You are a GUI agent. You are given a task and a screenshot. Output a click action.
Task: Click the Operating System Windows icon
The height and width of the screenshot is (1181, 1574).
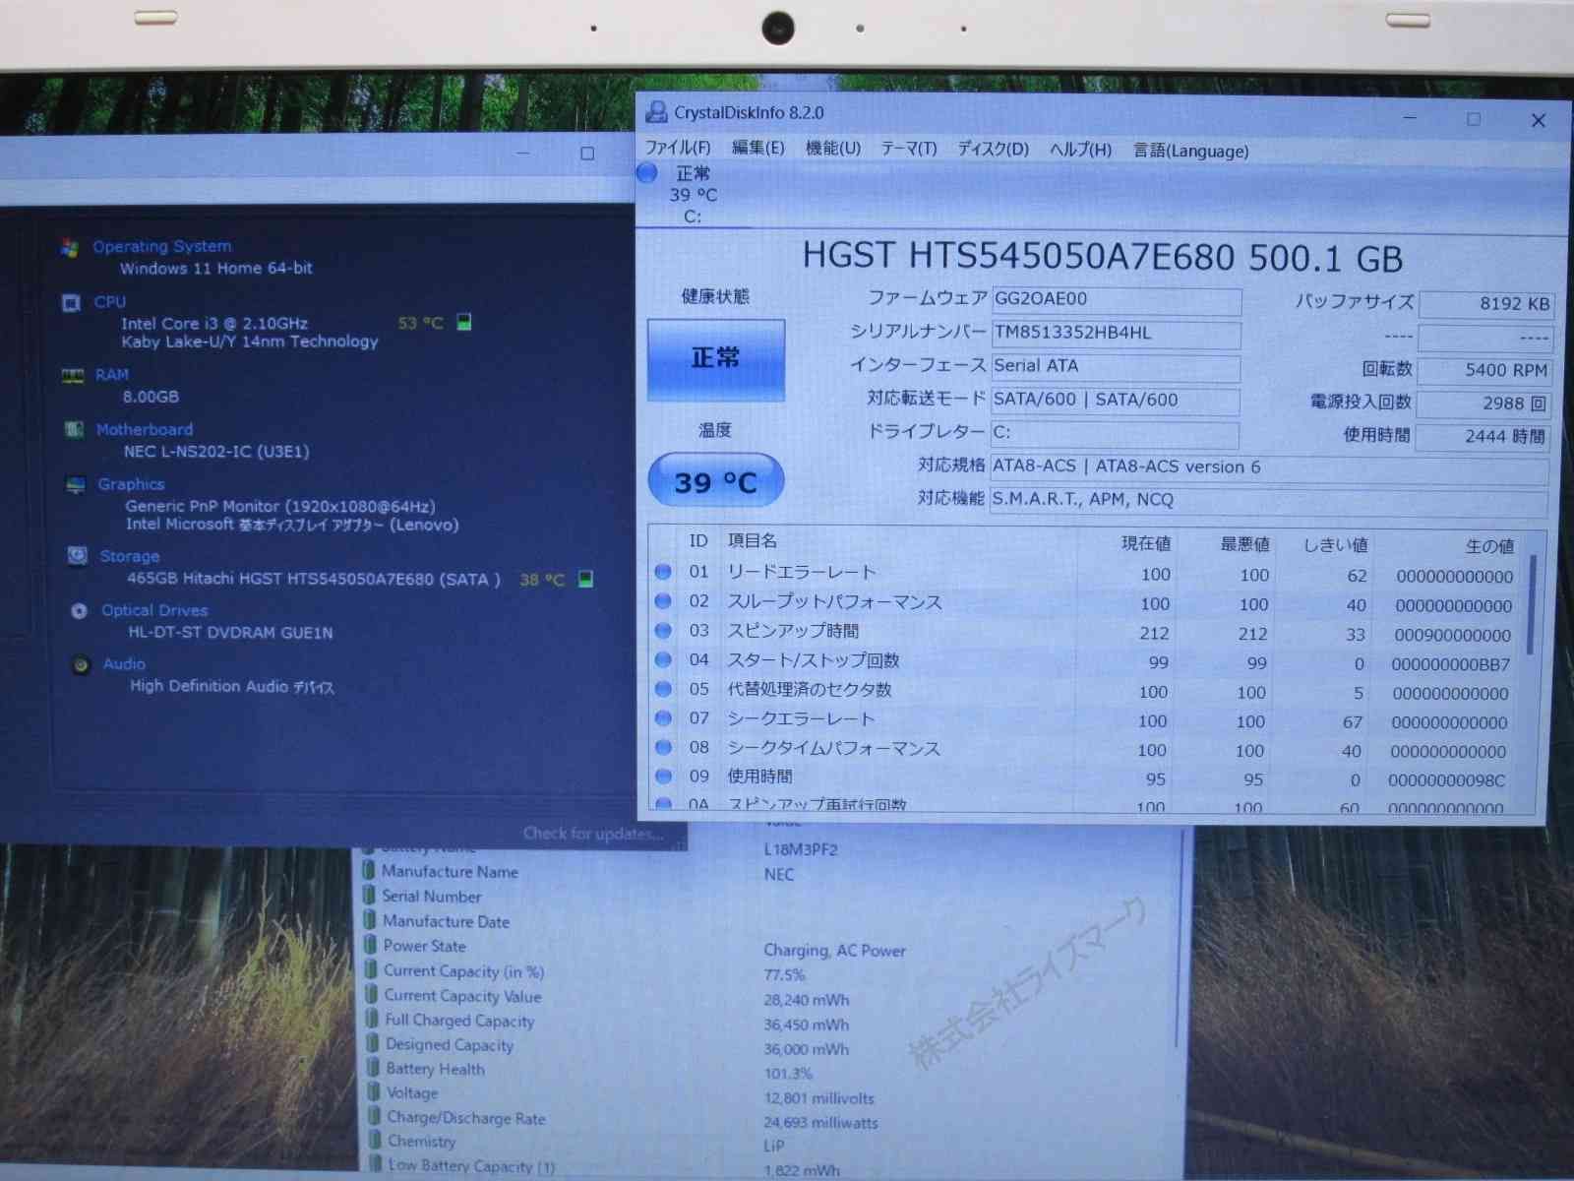(69, 248)
